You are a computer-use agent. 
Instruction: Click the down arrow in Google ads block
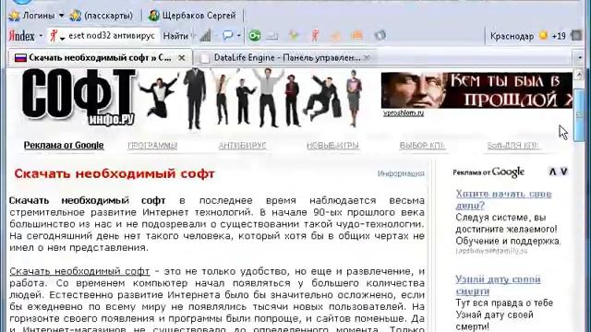pos(564,172)
